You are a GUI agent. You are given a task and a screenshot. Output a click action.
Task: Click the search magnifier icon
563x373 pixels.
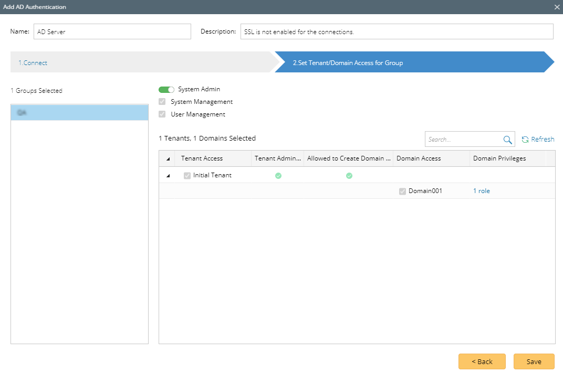[x=507, y=140]
